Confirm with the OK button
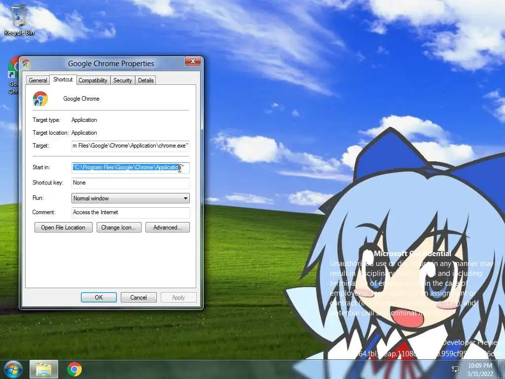The width and height of the screenshot is (505, 379). click(99, 298)
